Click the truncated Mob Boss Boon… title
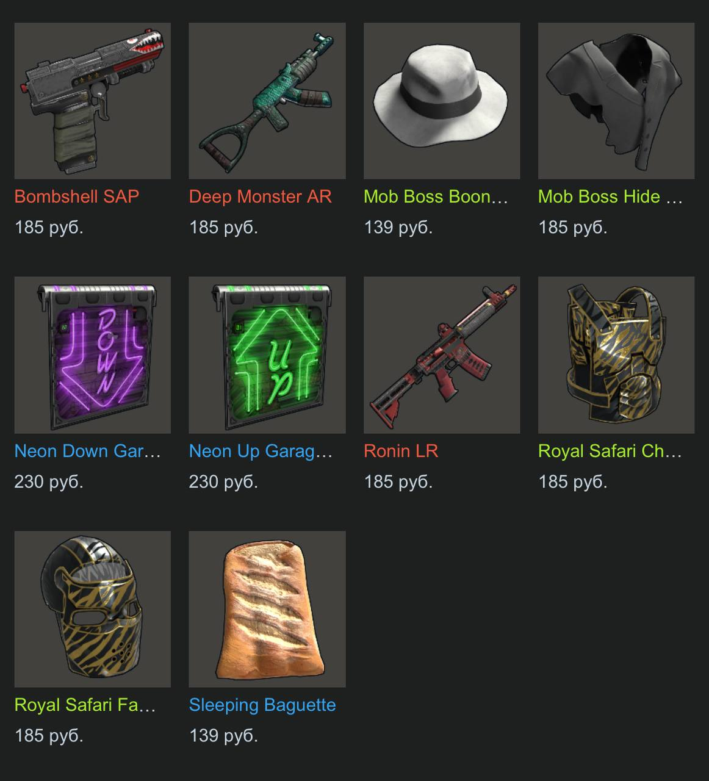 [436, 196]
